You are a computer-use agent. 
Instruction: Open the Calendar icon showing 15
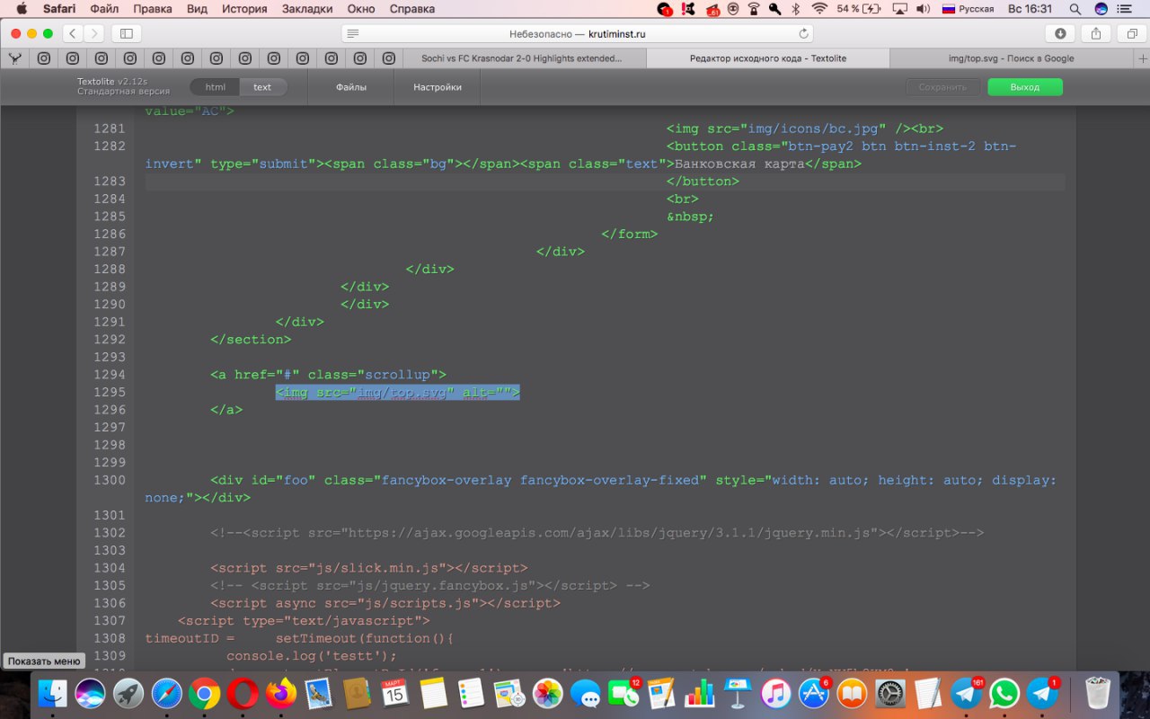click(x=395, y=693)
